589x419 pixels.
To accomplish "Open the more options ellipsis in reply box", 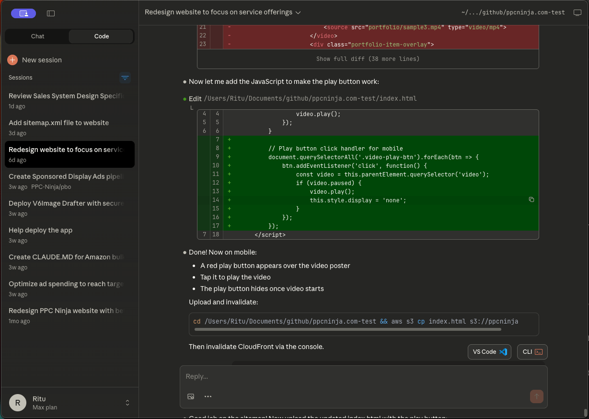I will (208, 396).
